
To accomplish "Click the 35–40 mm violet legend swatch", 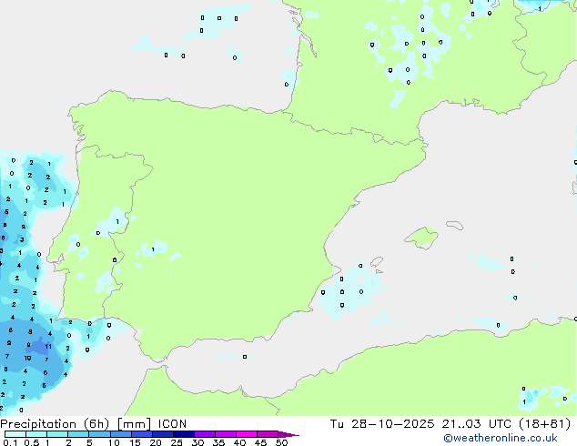I will 226,434.
